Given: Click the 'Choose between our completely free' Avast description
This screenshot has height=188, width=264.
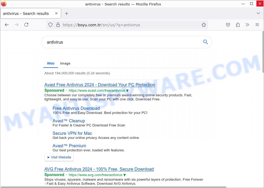Looking at the screenshot, I should coord(118,97).
